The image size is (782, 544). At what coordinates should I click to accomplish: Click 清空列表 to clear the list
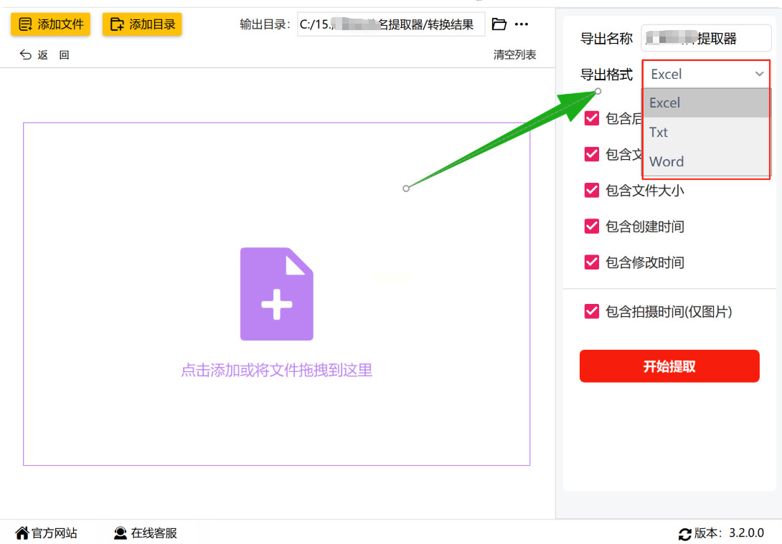[x=514, y=54]
